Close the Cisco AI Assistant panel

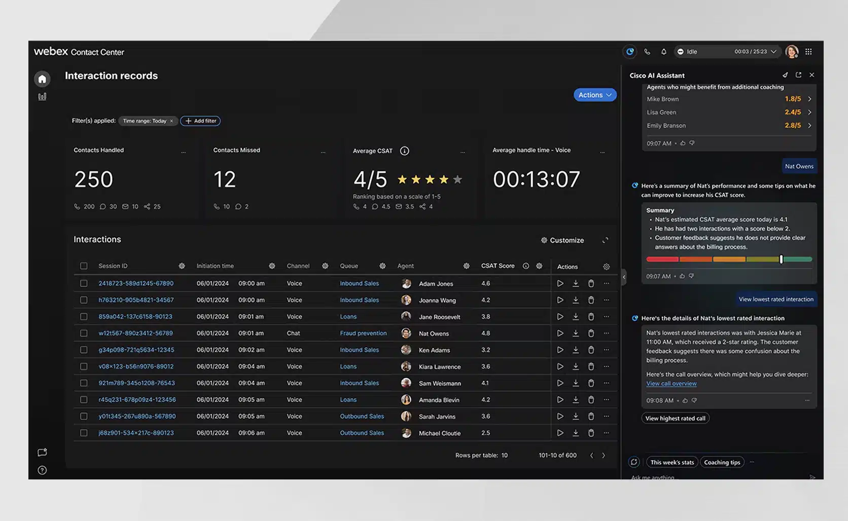point(811,75)
